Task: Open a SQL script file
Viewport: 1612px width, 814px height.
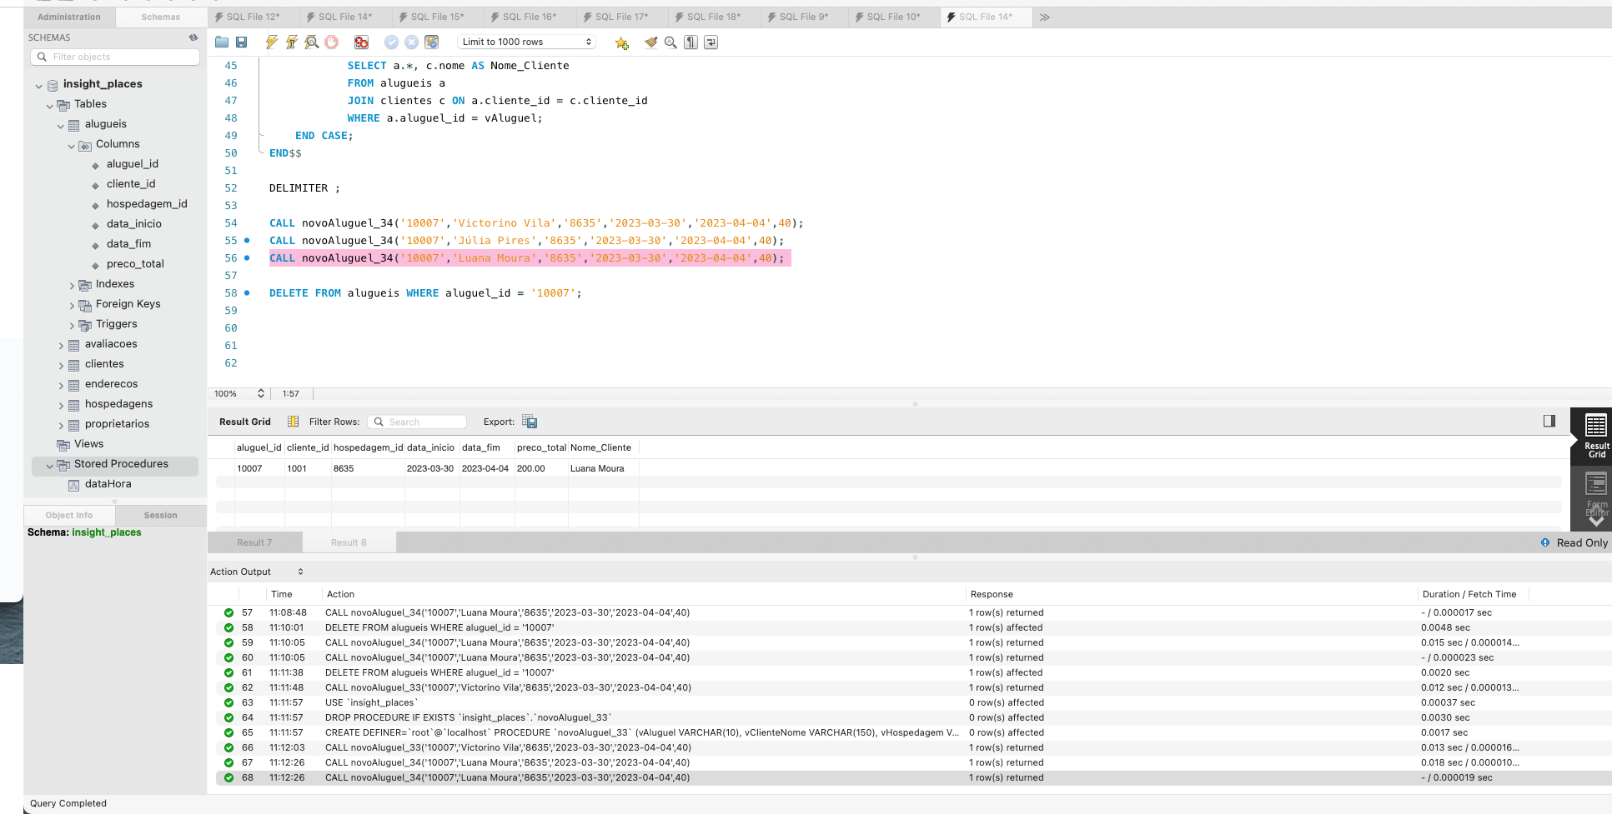Action: (x=222, y=42)
